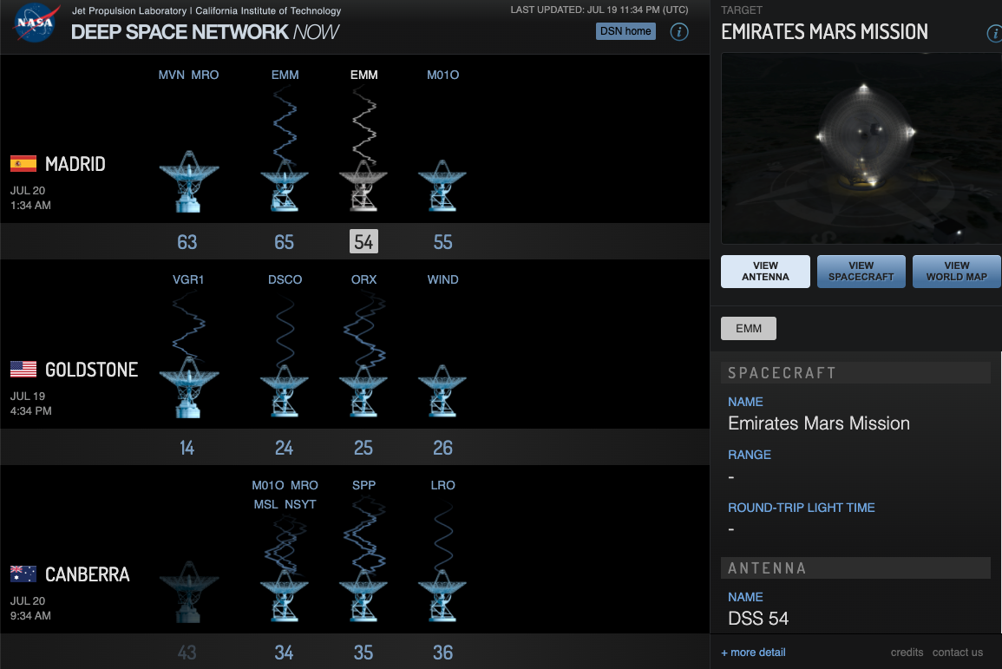This screenshot has height=669, width=1002.
Task: Click MVN spacecraft label
Action: 171,75
